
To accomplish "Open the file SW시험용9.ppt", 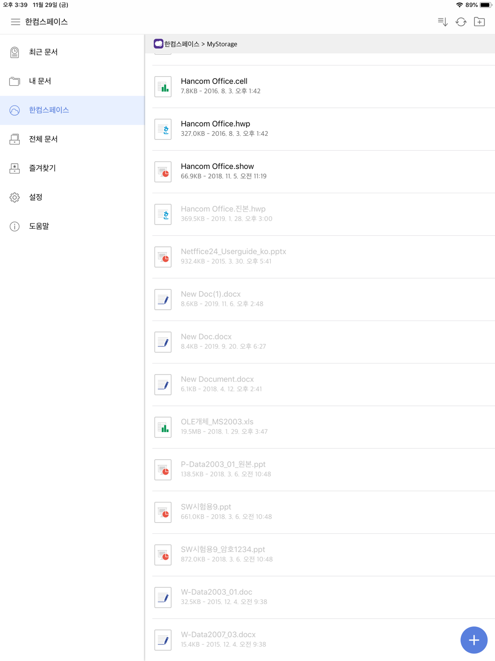I will click(324, 513).
